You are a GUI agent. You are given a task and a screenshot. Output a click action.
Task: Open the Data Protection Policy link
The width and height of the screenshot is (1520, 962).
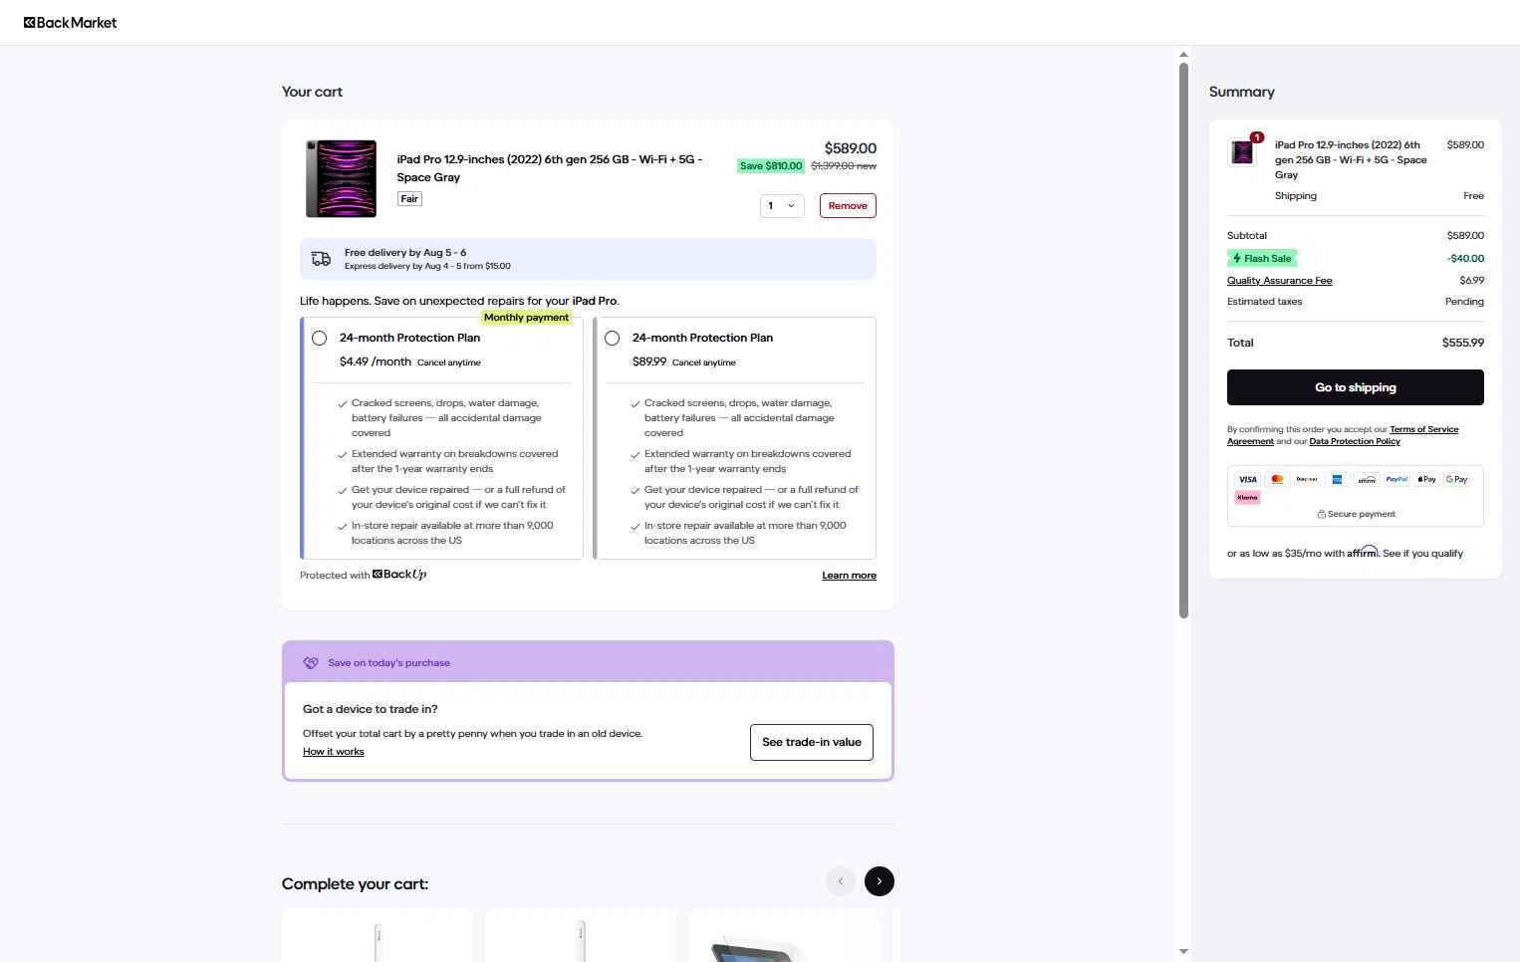[x=1355, y=441]
